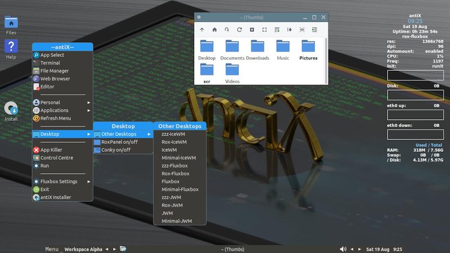The height and width of the screenshot is (253, 450).
Task: Go up one directory in Thumbs window
Action: coord(202,30)
